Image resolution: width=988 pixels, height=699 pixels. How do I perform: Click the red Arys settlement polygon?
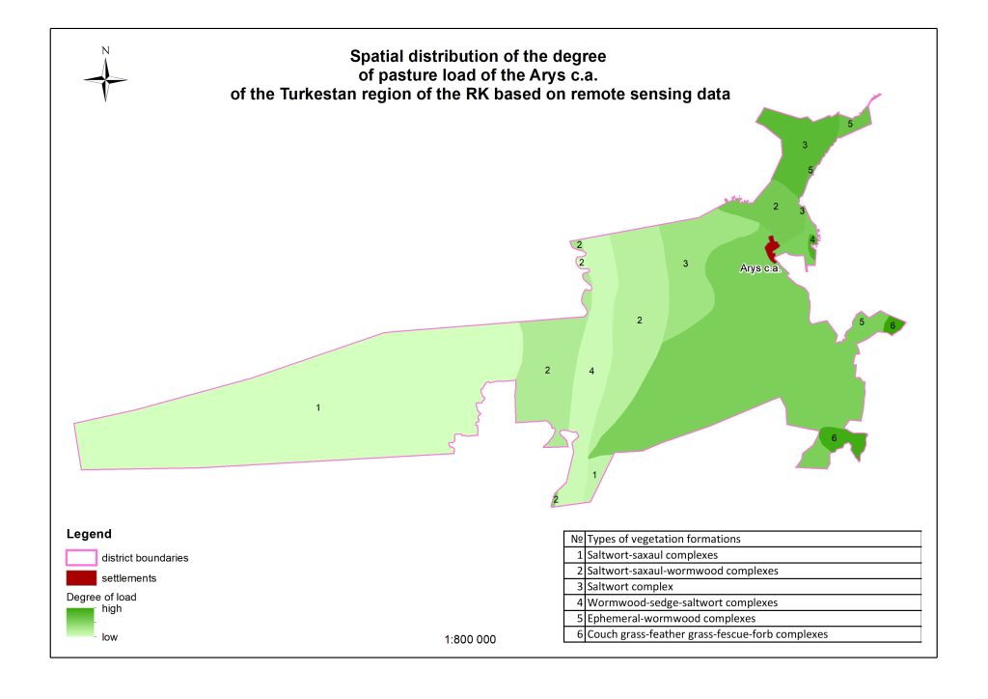(772, 248)
